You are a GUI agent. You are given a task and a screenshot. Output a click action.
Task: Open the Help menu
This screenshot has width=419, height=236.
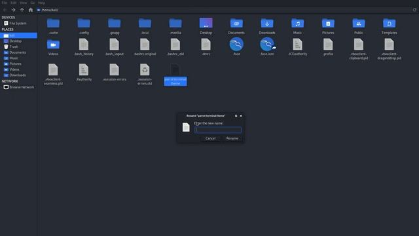pos(41,3)
